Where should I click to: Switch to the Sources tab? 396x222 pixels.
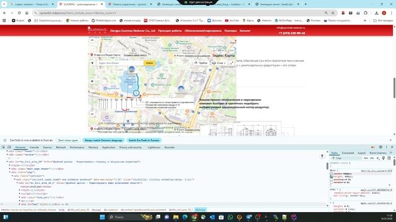[47, 147]
